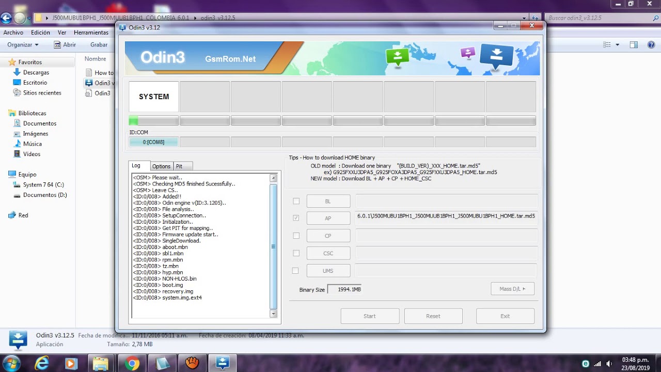Select the Odin3 v3.12.5 application file icon

click(x=89, y=83)
